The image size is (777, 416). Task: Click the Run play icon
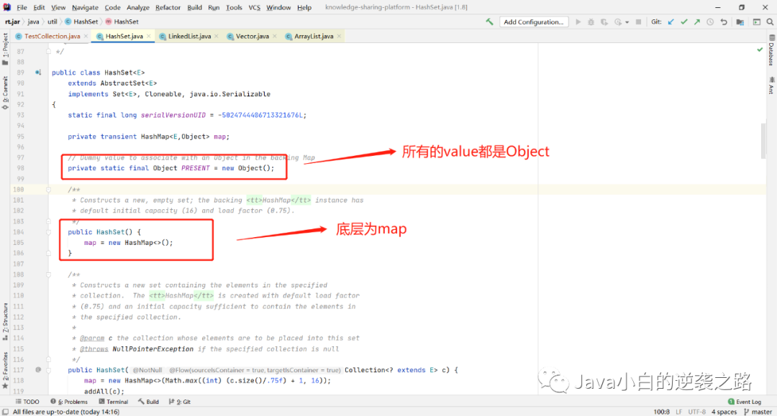578,22
